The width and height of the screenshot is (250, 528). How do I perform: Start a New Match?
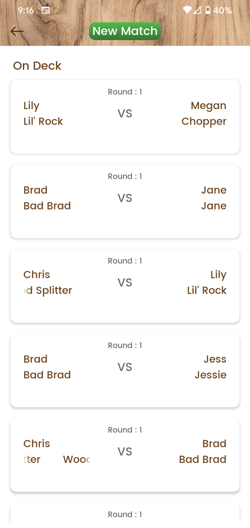125,31
